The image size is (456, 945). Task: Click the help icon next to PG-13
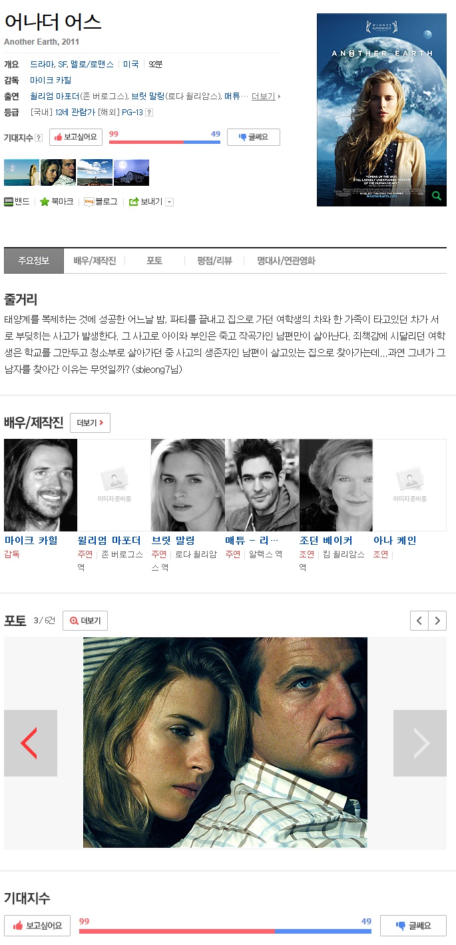149,113
